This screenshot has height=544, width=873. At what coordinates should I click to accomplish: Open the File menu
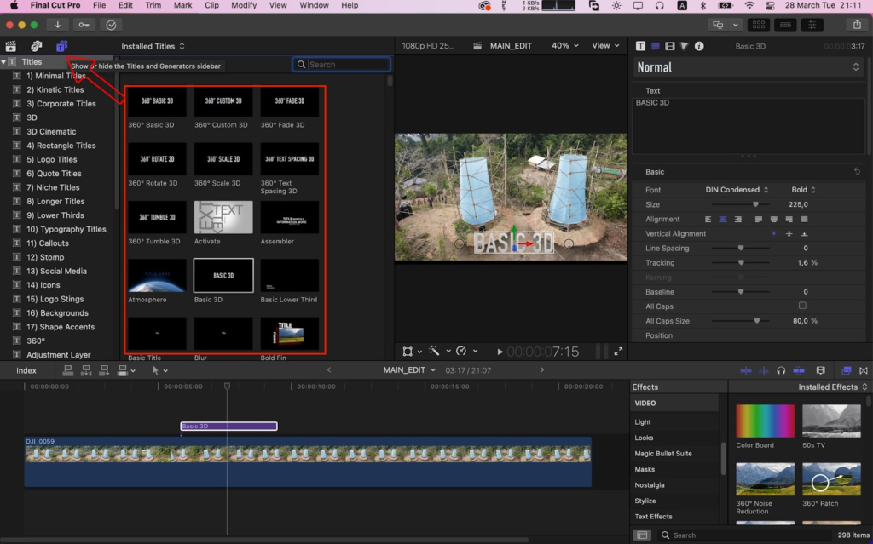coord(99,5)
